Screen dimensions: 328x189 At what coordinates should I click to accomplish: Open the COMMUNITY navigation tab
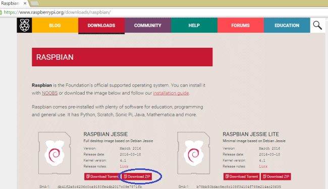(x=148, y=25)
